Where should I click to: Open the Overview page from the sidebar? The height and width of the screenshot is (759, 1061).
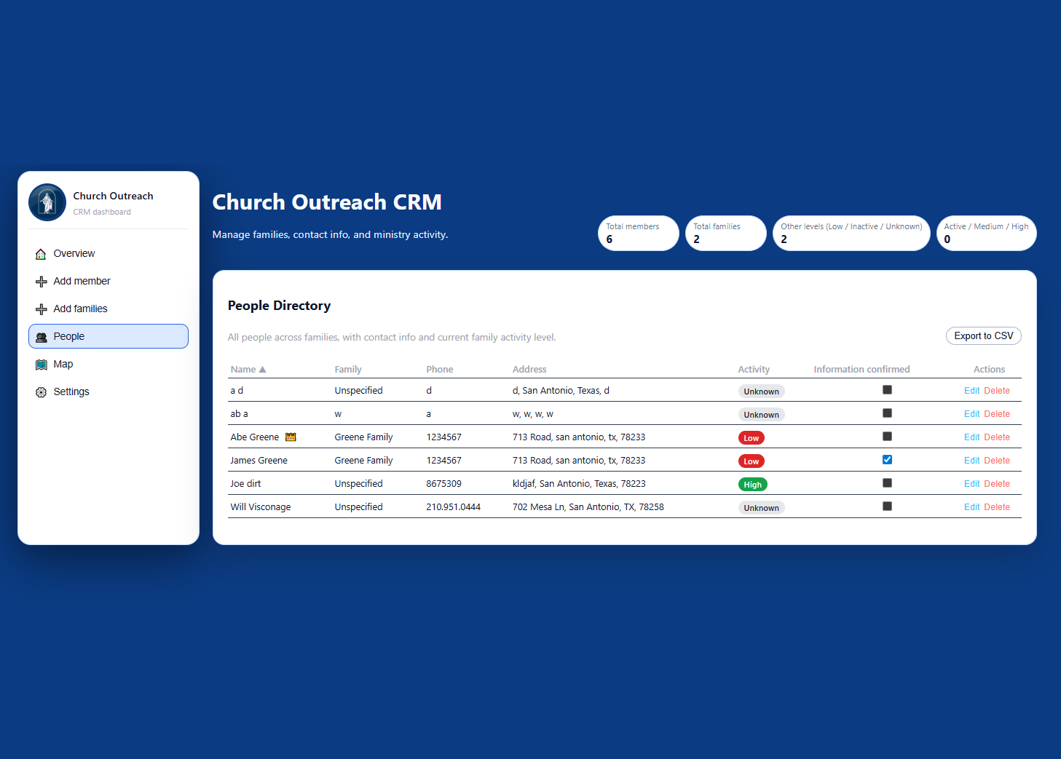pyautogui.click(x=73, y=253)
